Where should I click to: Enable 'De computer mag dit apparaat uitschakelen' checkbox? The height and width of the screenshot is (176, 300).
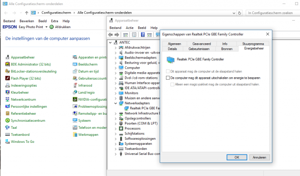(168, 78)
